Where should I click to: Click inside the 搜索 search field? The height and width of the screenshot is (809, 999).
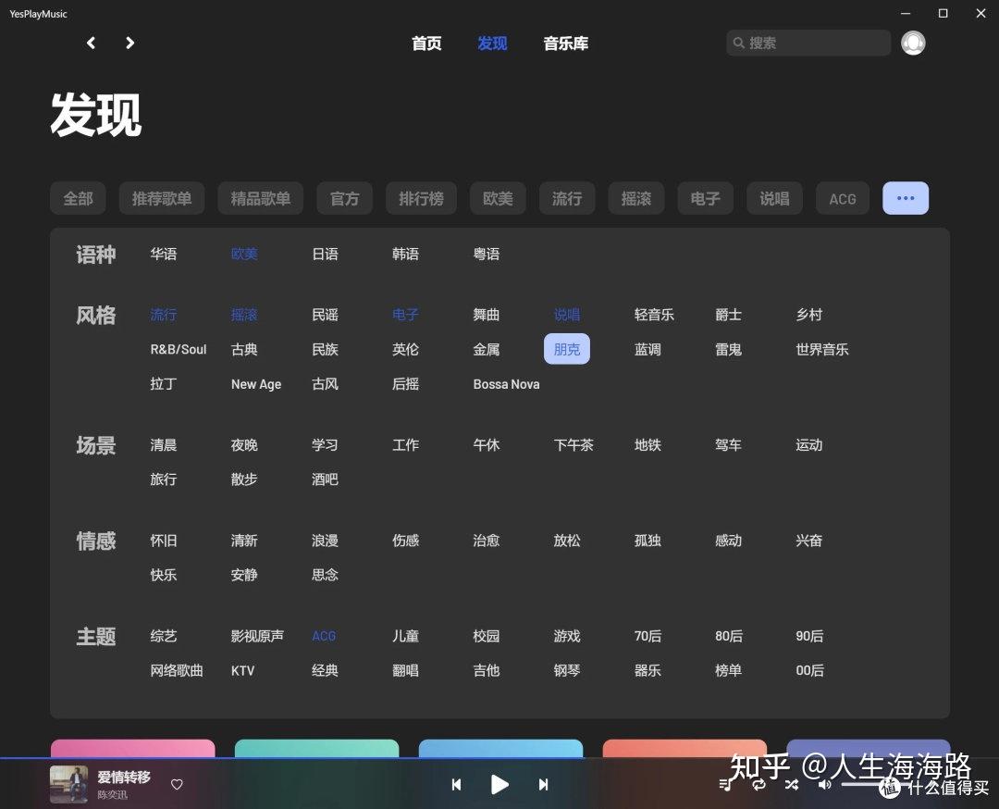(808, 43)
